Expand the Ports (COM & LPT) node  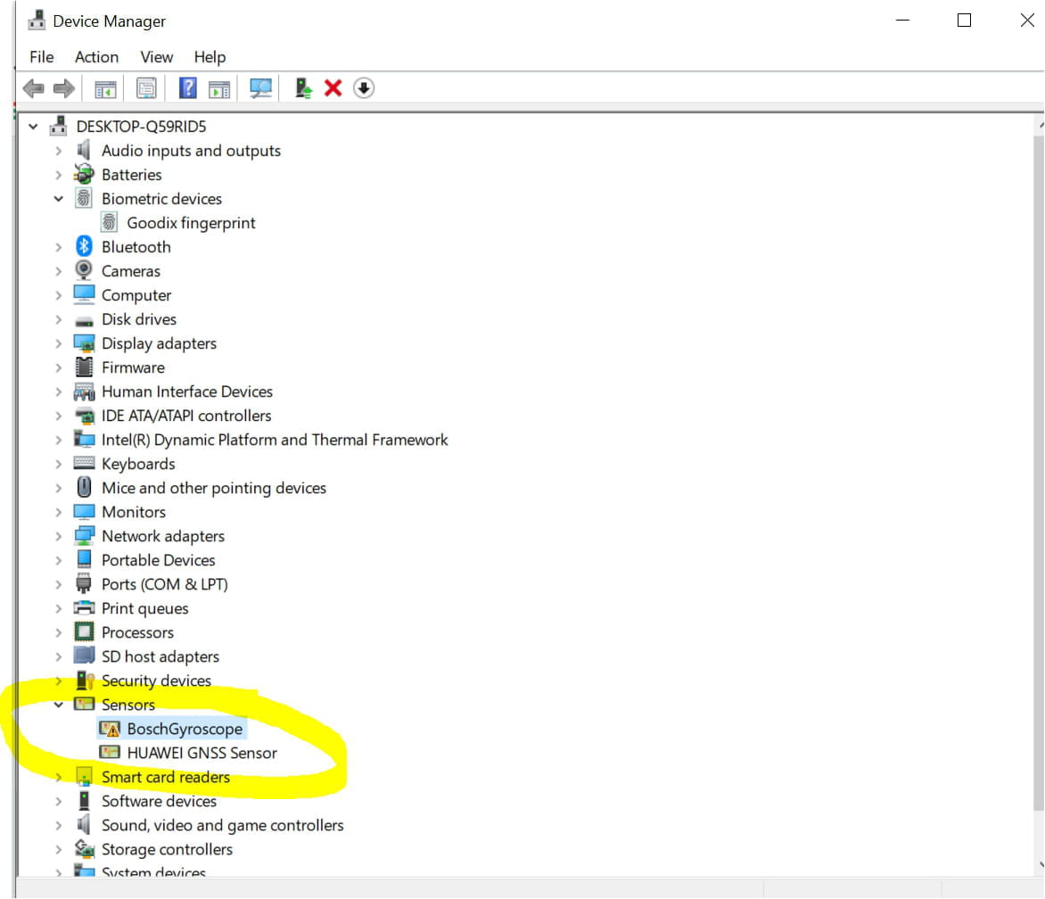(x=59, y=584)
